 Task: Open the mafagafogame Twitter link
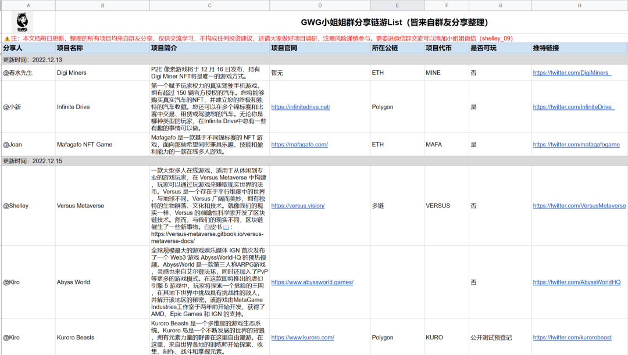click(x=576, y=145)
